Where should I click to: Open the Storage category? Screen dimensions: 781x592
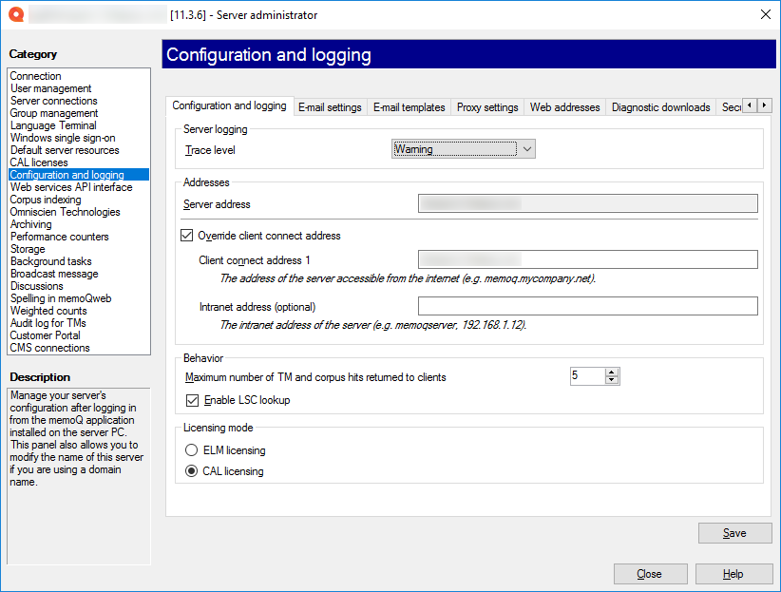29,249
